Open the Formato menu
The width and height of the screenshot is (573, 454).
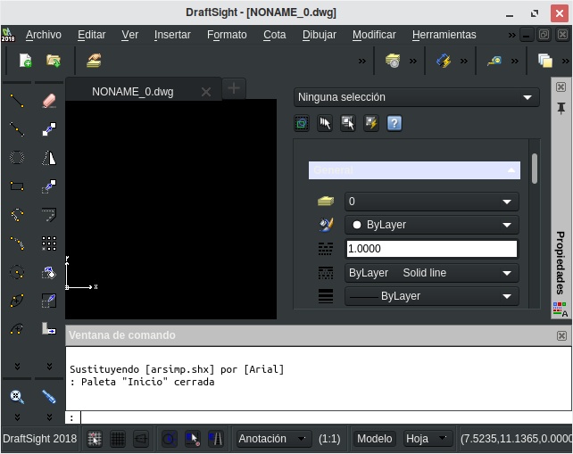click(x=227, y=35)
